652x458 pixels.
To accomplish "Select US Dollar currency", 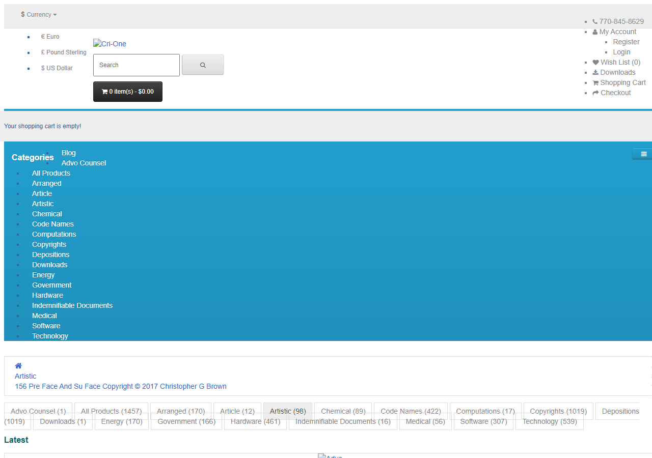I will point(57,68).
